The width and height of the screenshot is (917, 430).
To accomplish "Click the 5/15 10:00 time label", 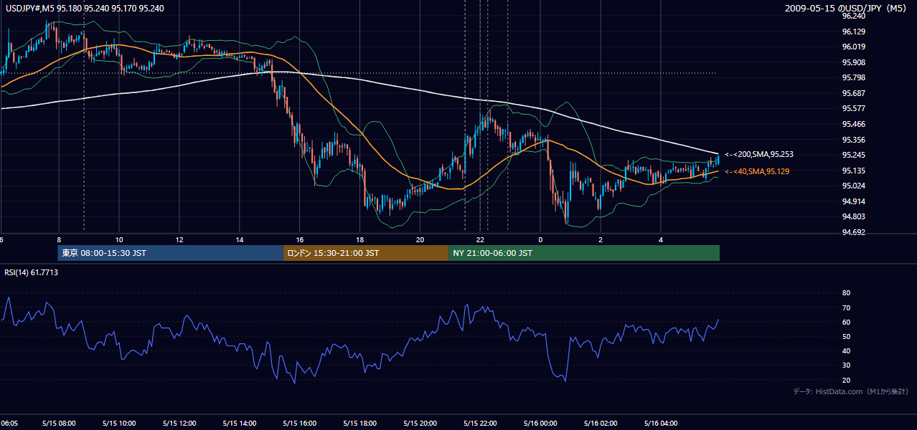I will (119, 424).
